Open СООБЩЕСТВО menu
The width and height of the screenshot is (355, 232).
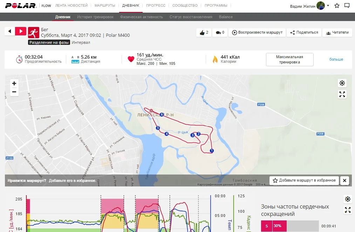[x=185, y=6]
